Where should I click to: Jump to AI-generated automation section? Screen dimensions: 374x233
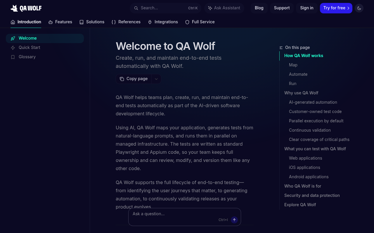(313, 102)
